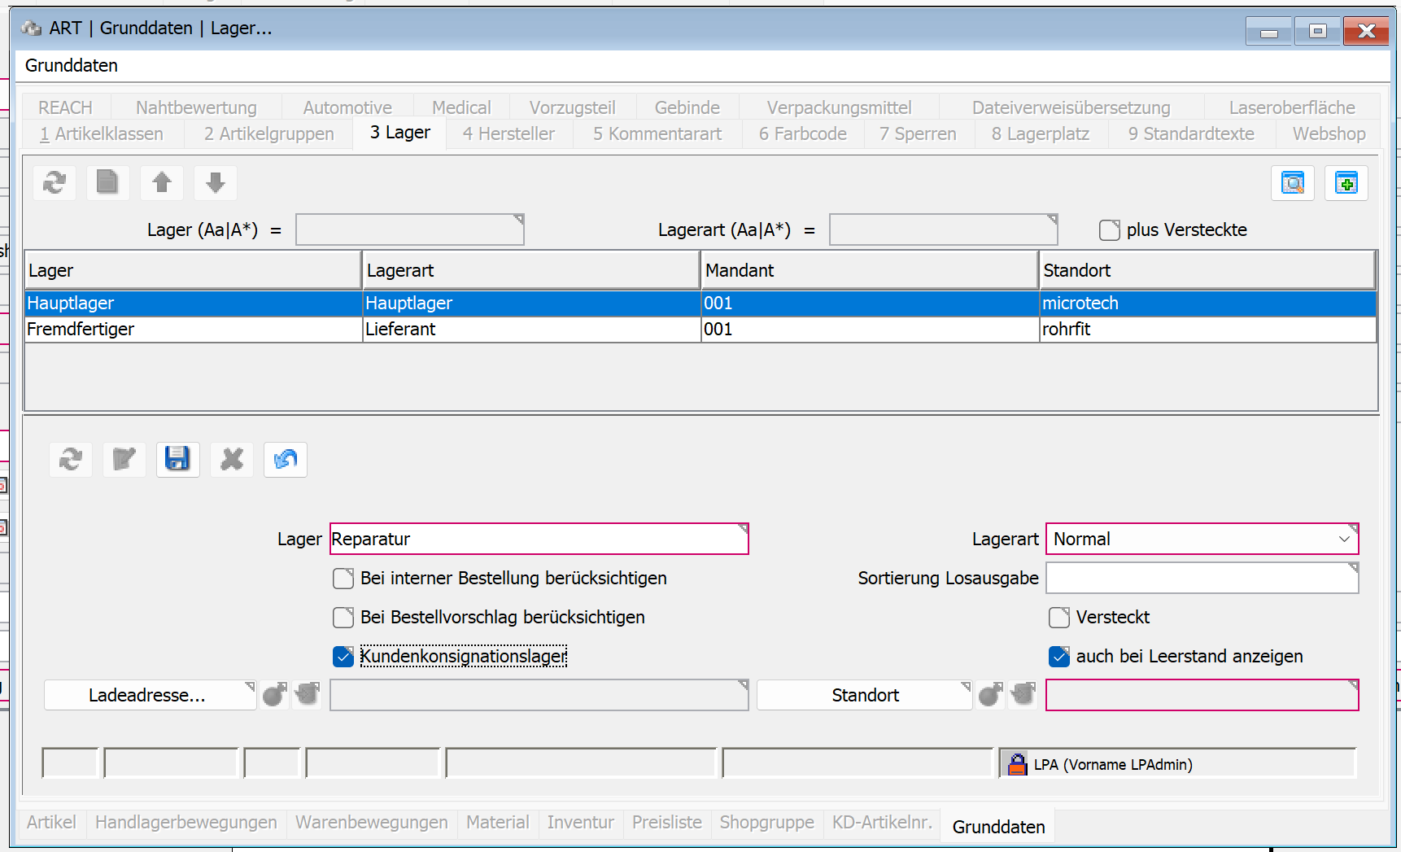
Task: Click the Lager input field containing Reparatur
Action: [538, 539]
